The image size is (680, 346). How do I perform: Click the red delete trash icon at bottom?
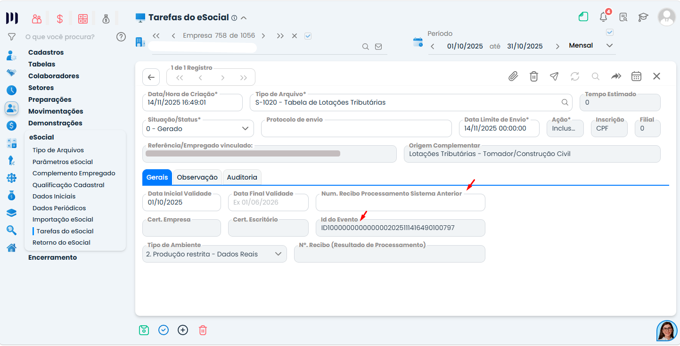[203, 330]
